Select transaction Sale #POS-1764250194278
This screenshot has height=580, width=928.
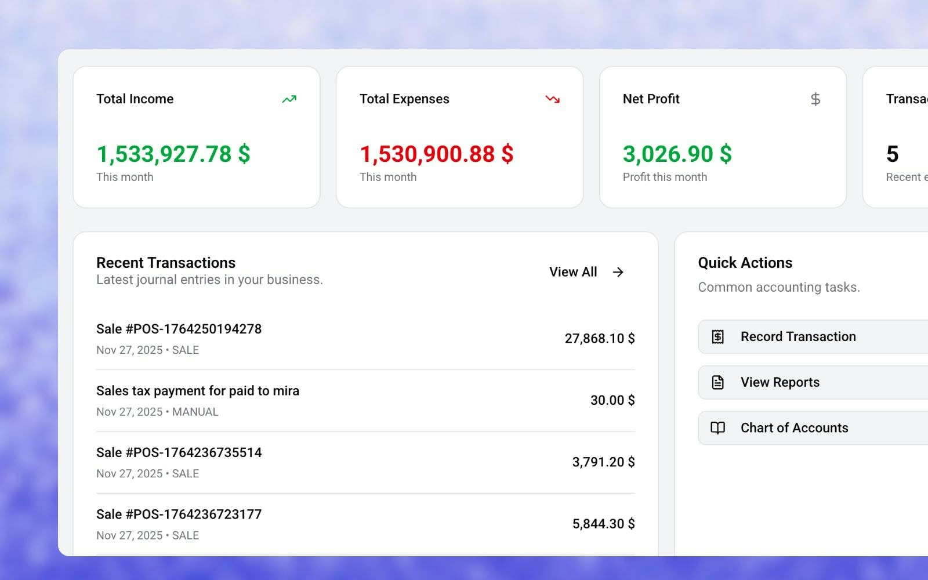click(365, 338)
